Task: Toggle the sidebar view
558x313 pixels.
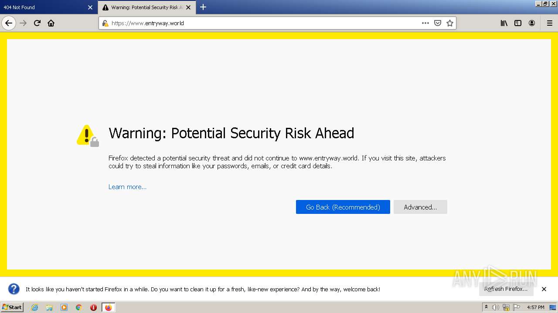Action: 518,23
